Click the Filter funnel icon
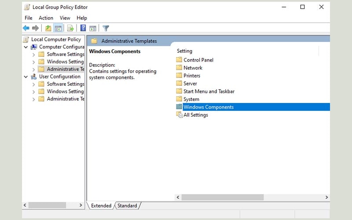Viewport: 352px width, 220px height. click(106, 28)
